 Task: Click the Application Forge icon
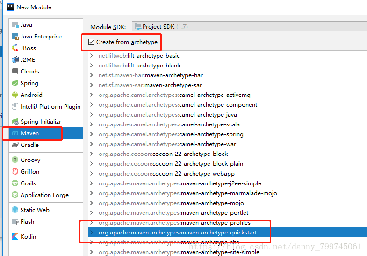15,195
